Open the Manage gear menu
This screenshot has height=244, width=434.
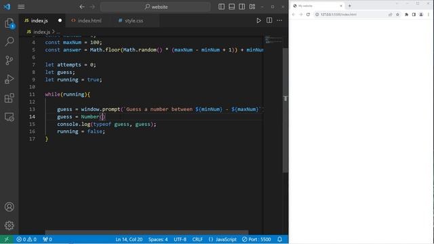click(x=9, y=226)
